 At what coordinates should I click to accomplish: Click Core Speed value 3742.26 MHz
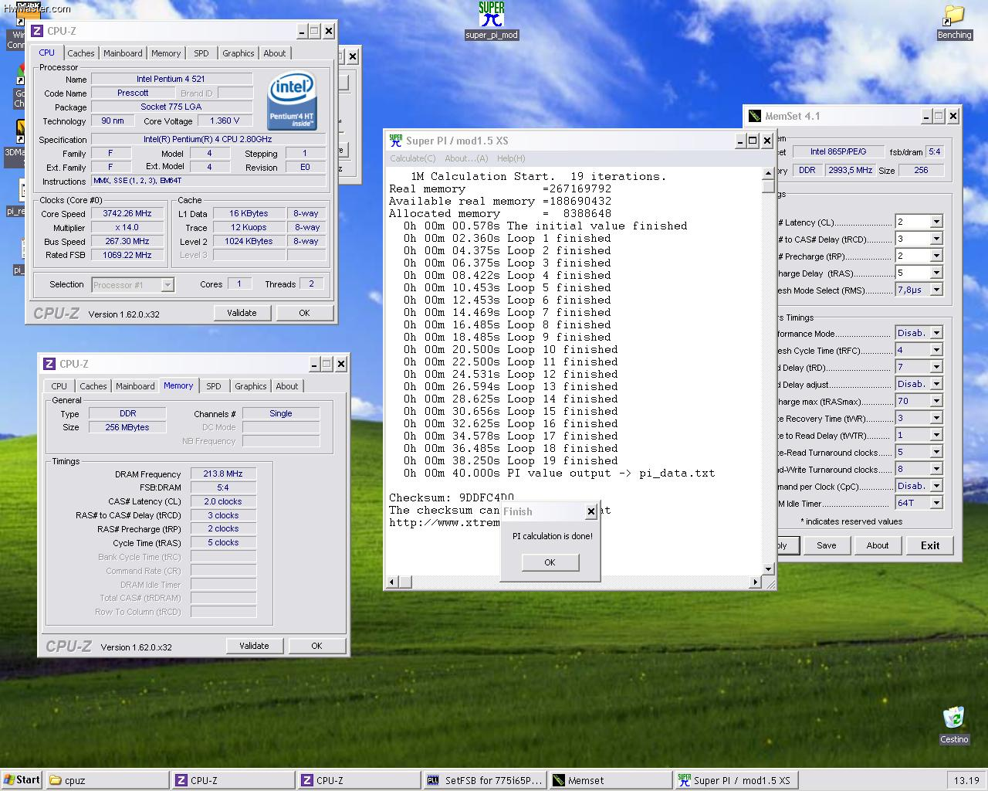pyautogui.click(x=127, y=214)
